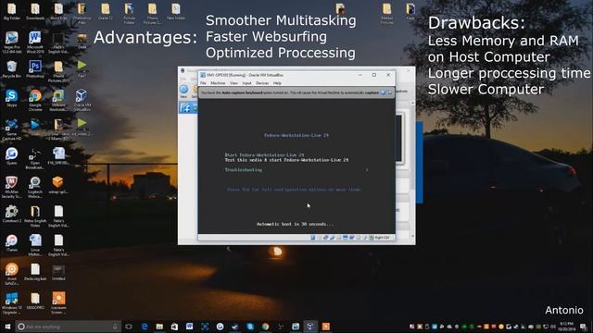Open the Help menu in the VM window

(x=277, y=83)
